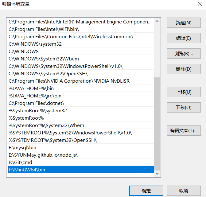
Task: Click the list scroll-up arrow
Action: coord(157,21)
